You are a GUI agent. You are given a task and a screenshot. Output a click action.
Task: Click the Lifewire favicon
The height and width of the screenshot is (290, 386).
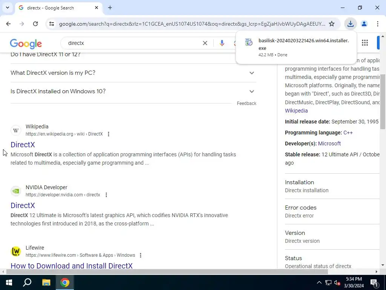coord(16,251)
